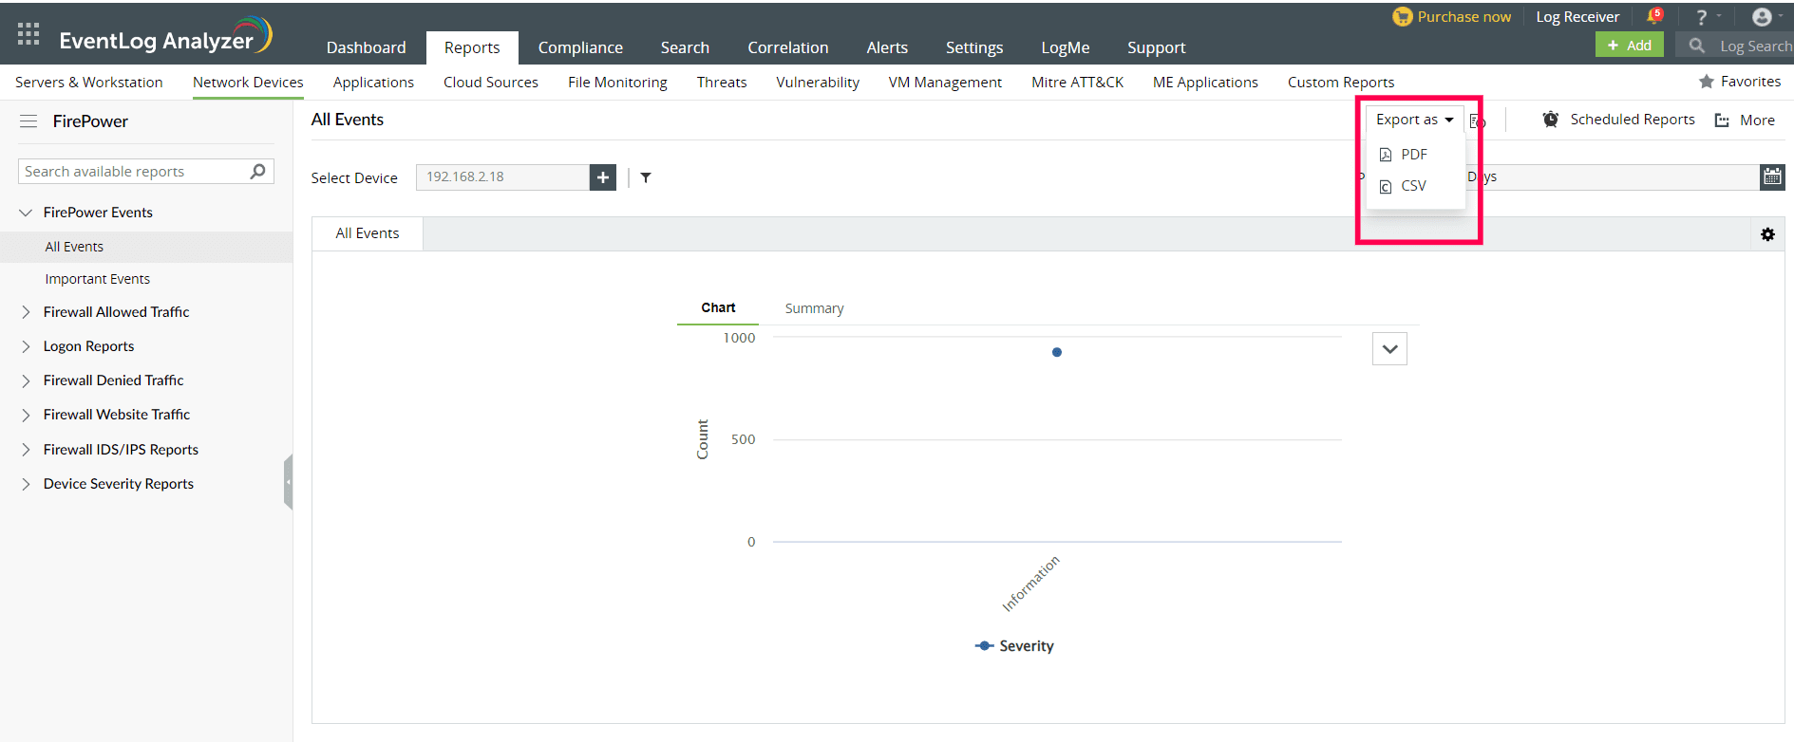Viewport: 1794px width, 742px height.
Task: Click the Purchase now cart icon
Action: 1402,17
